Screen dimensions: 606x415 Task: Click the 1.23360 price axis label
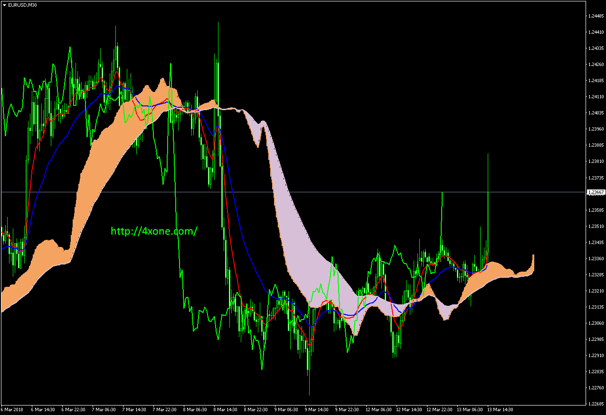tap(596, 258)
